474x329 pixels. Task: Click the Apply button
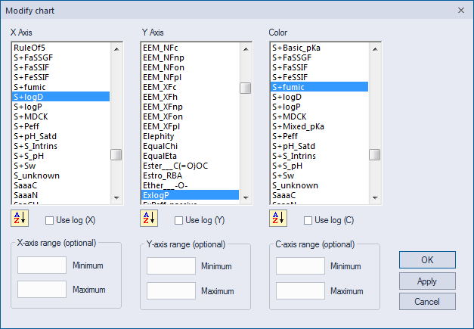[427, 281]
